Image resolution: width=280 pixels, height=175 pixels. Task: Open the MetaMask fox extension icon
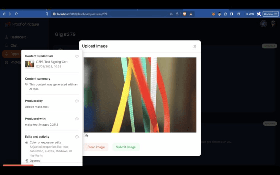coord(213,14)
